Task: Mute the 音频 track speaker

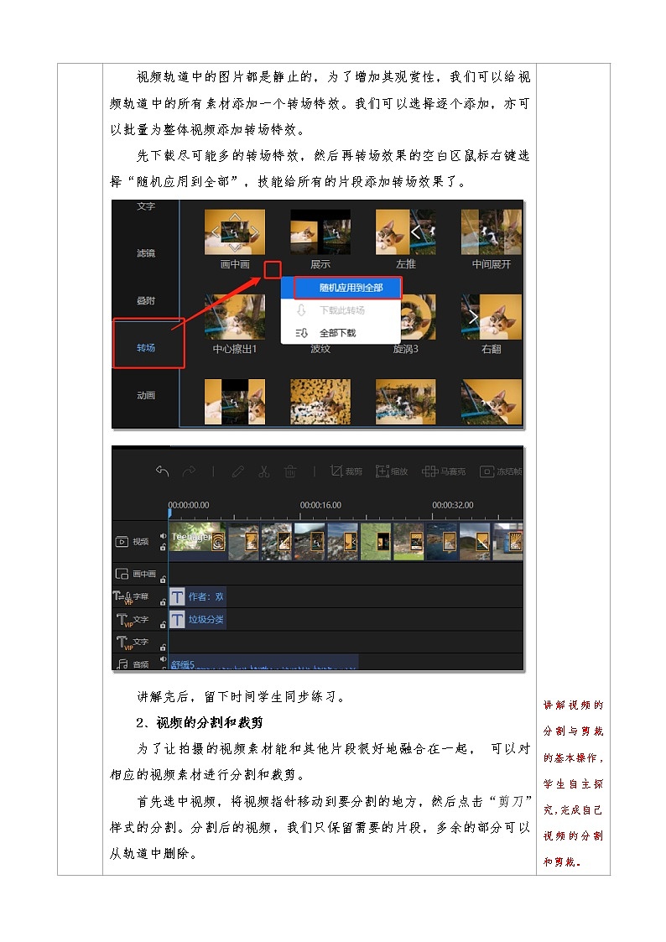Action: pos(163,659)
